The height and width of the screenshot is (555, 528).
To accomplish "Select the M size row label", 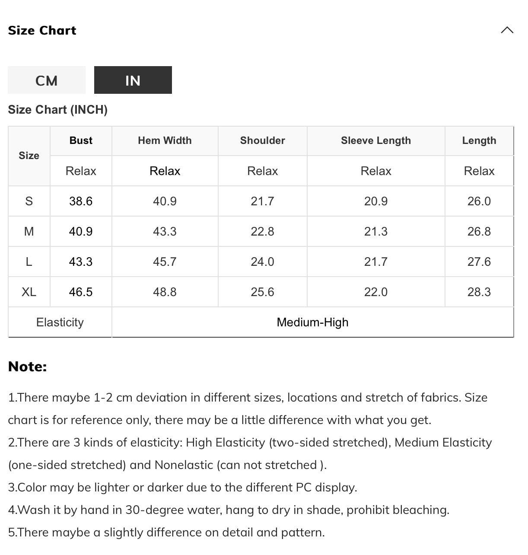I will 29,231.
